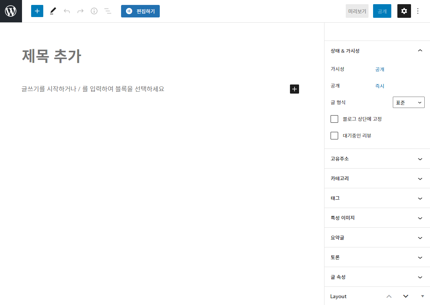Click the WordPress logo icon

[11, 11]
